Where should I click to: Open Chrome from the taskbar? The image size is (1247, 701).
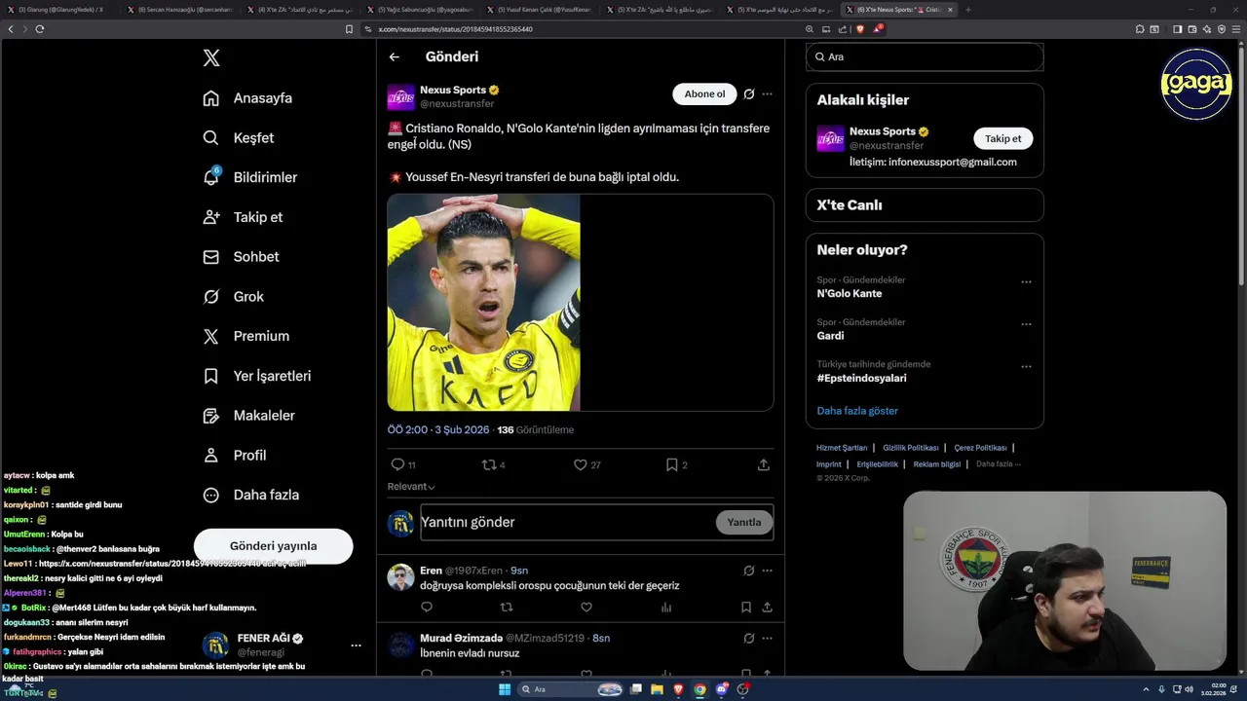[x=699, y=689]
